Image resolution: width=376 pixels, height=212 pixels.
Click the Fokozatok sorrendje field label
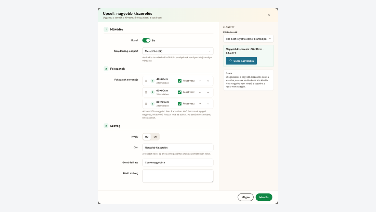[126, 79]
